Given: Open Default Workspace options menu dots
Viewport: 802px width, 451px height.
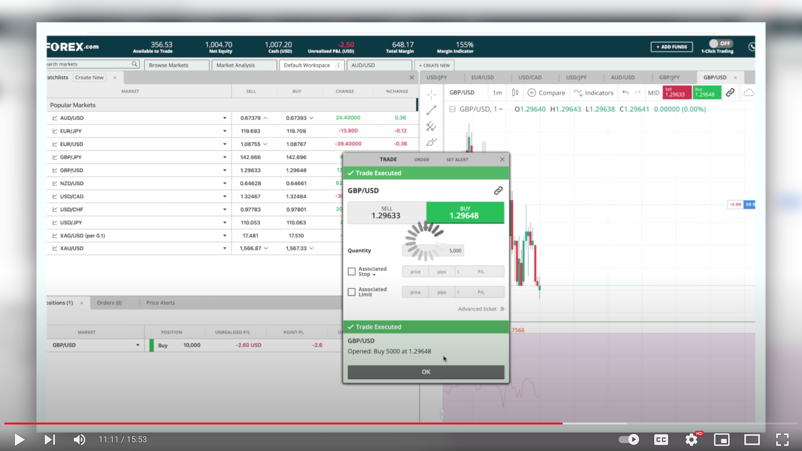Looking at the screenshot, I should (338, 65).
